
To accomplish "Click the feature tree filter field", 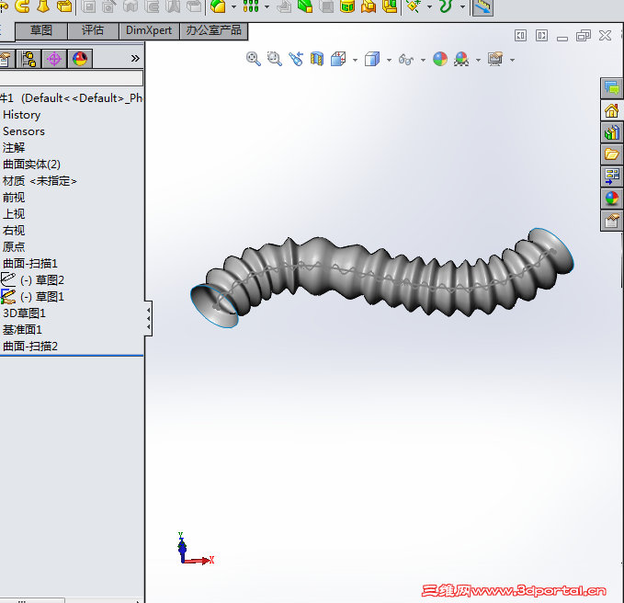I will (x=71, y=77).
